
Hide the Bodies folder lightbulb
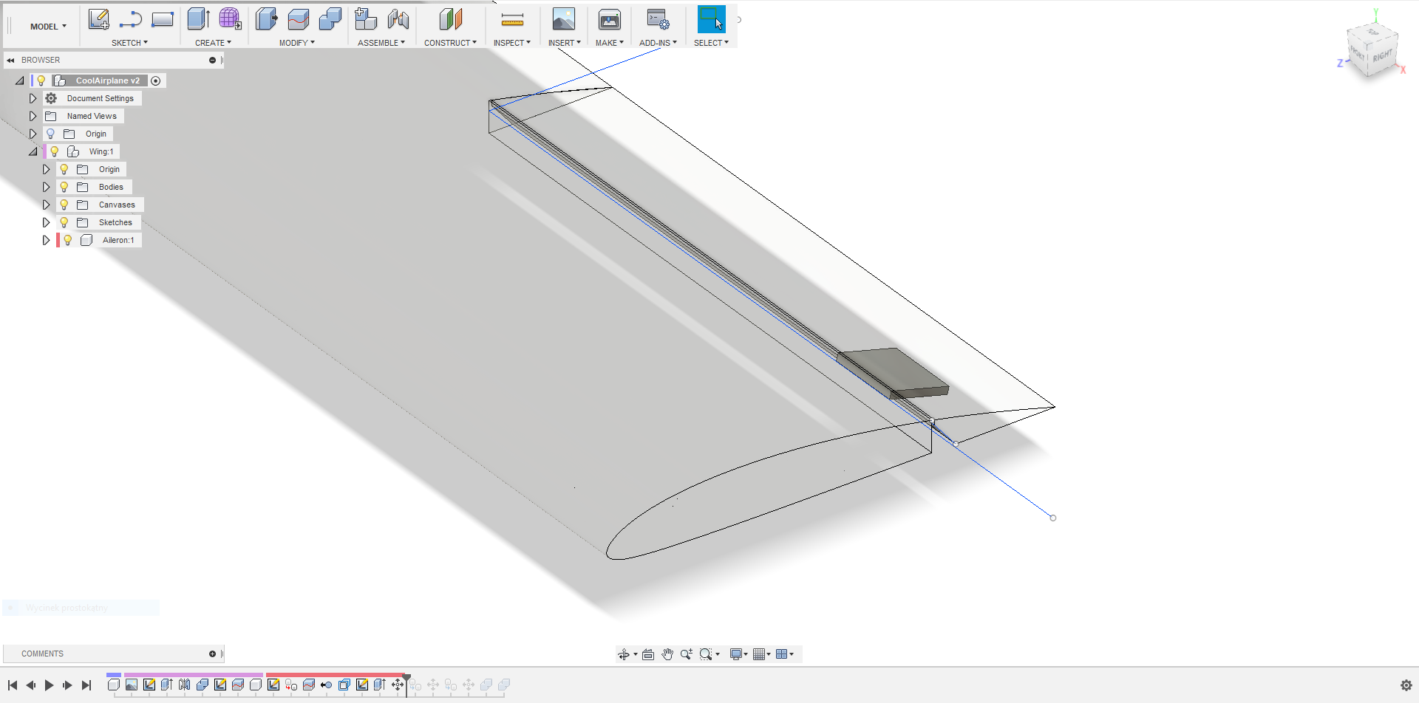coord(64,187)
